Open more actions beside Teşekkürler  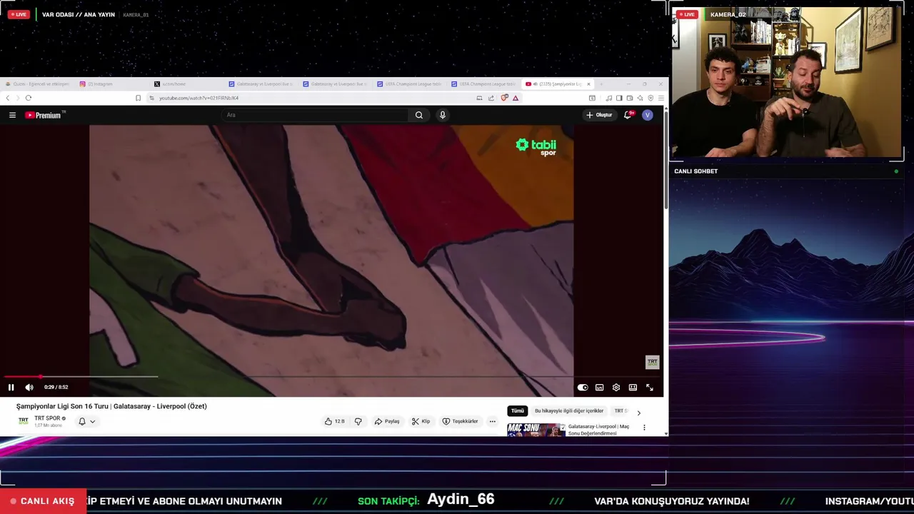coord(492,421)
